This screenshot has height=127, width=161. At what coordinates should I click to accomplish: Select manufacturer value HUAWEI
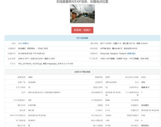pyautogui.click(x=32, y=82)
